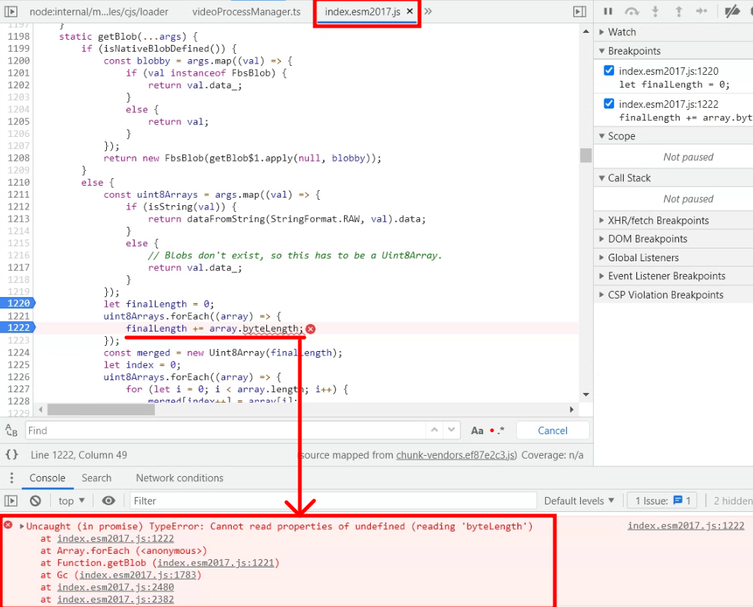Image resolution: width=753 pixels, height=607 pixels.
Task: Clear the console icon
Action: pyautogui.click(x=35, y=501)
